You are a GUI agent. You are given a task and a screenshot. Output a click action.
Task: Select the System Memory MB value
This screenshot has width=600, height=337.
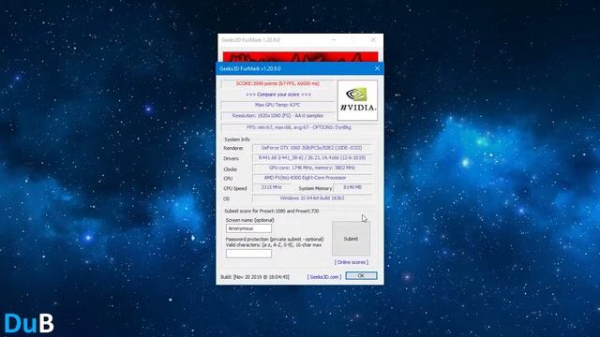pyautogui.click(x=352, y=187)
